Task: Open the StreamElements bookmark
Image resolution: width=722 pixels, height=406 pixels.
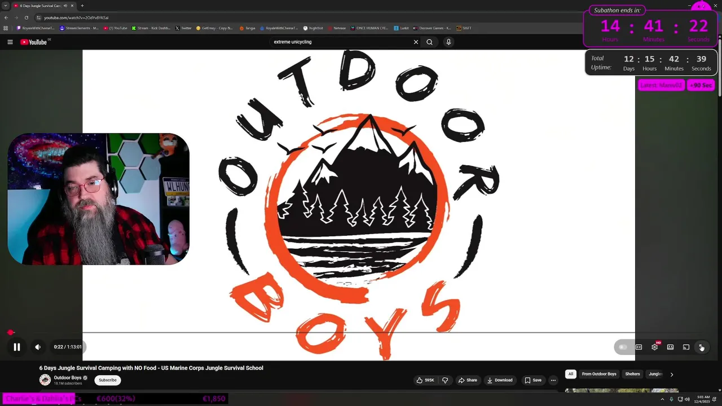Action: click(79, 28)
